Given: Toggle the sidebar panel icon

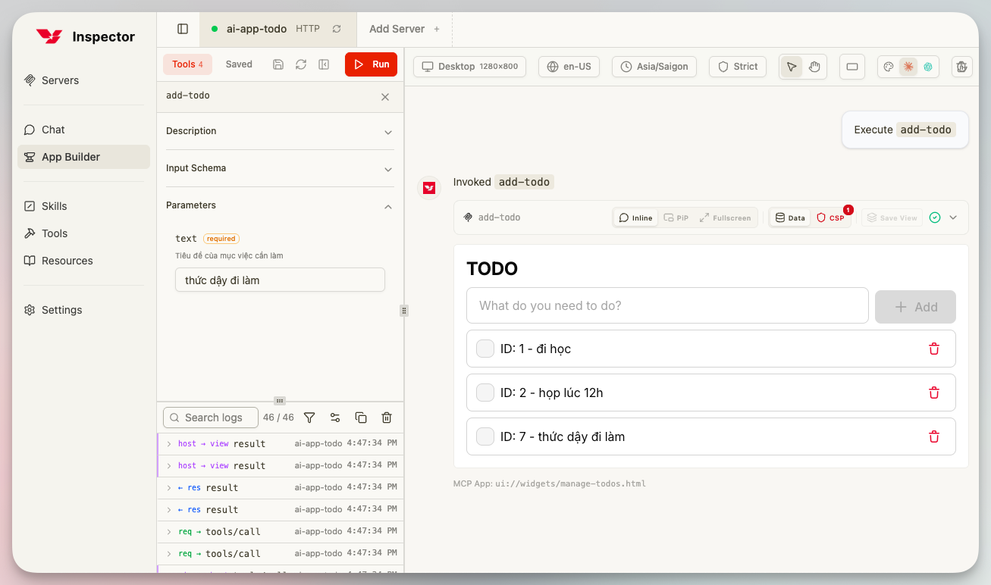Looking at the screenshot, I should pyautogui.click(x=183, y=29).
